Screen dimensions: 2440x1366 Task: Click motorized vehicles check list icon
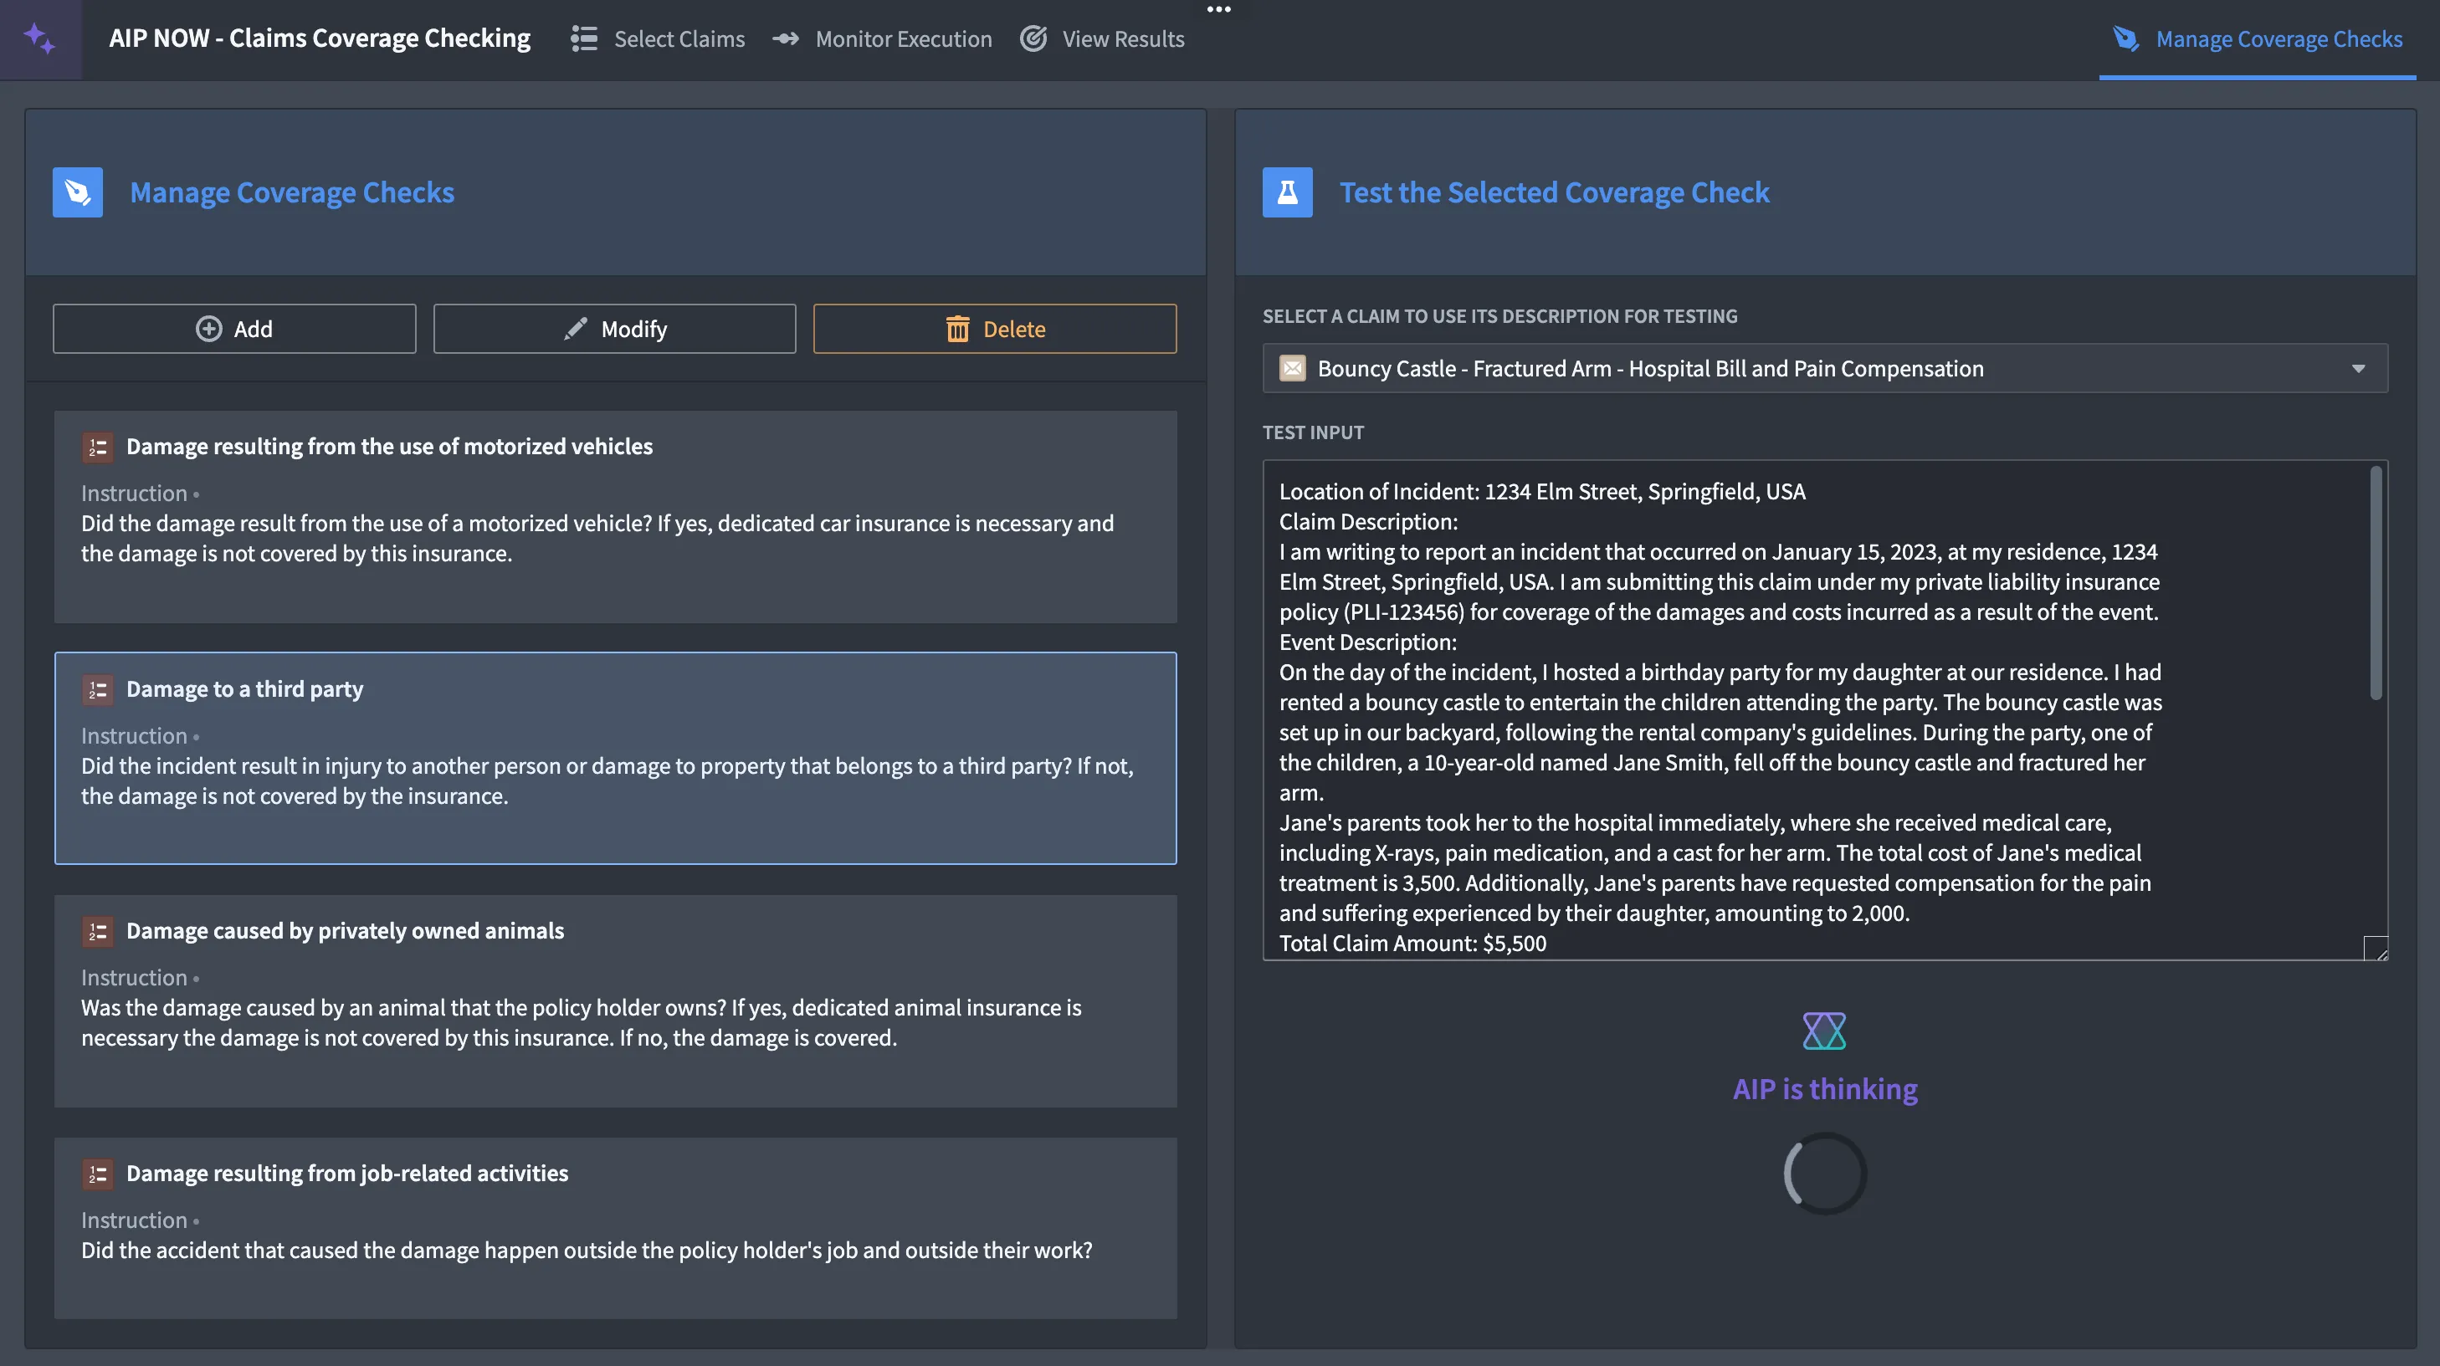[98, 447]
